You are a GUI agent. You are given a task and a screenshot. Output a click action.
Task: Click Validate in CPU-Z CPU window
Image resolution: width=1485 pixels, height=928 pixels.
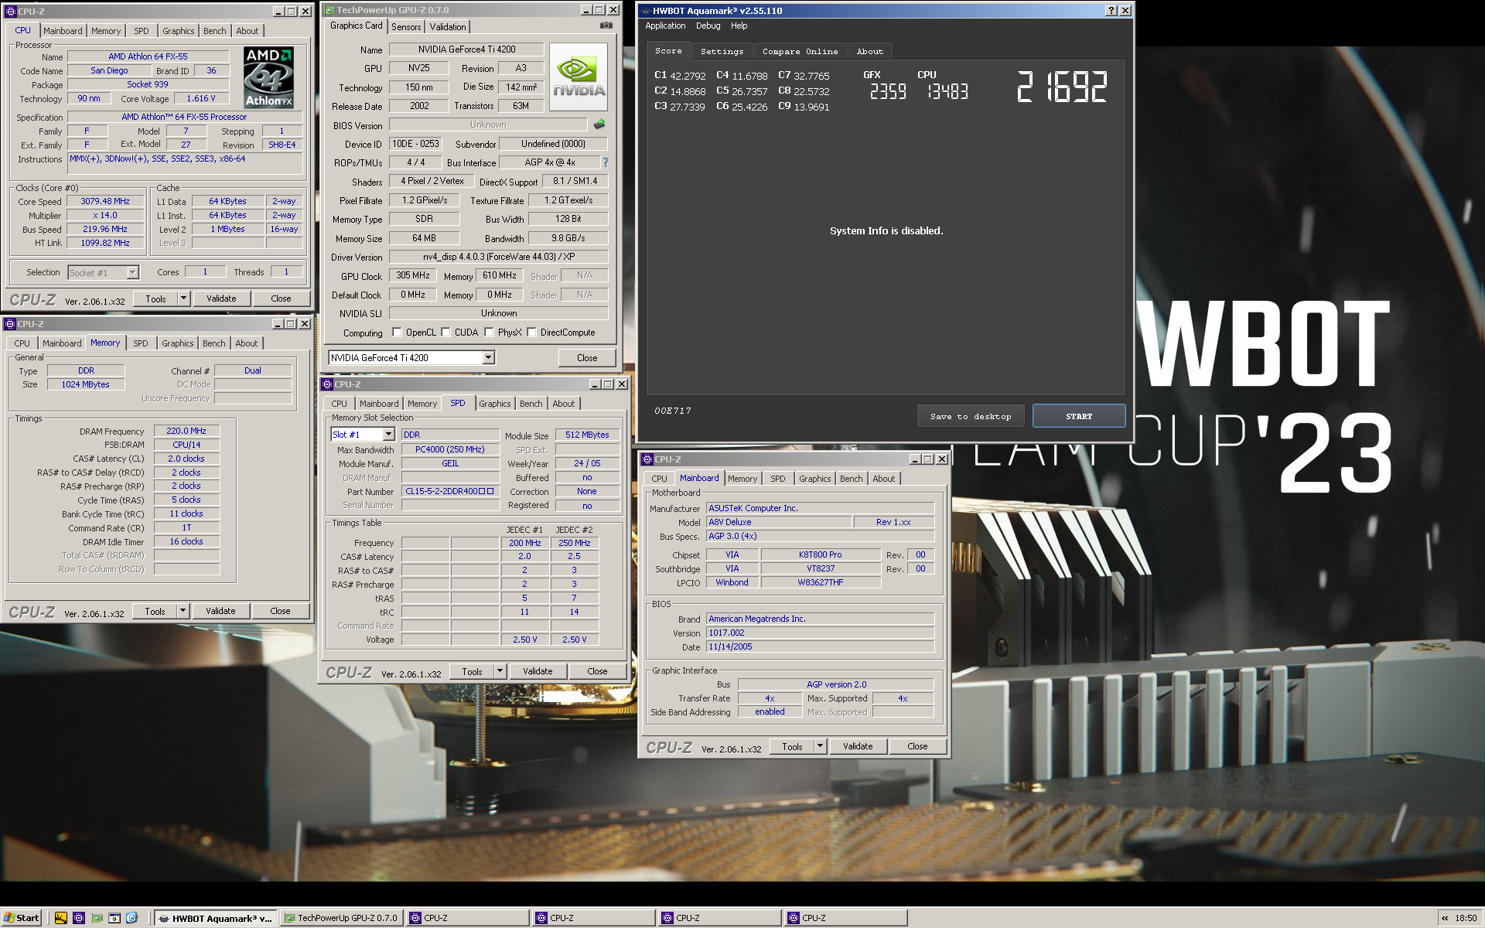pos(221,299)
